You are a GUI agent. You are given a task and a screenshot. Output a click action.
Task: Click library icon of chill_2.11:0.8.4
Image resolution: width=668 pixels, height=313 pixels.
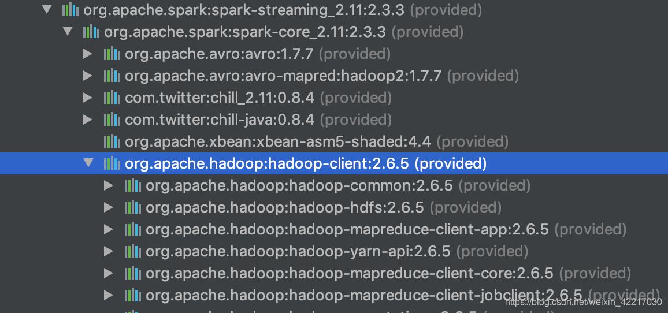coord(112,98)
